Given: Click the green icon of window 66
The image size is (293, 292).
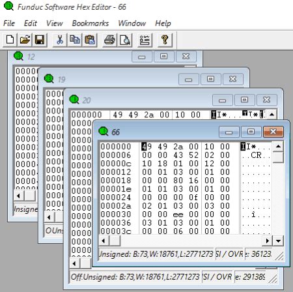Looking at the screenshot, I should pyautogui.click(x=104, y=131).
